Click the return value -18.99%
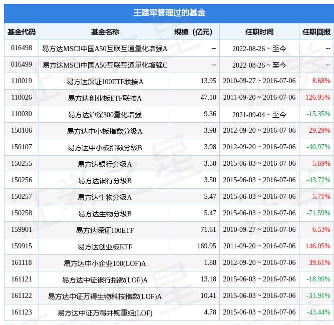334x325 pixels. [x=318, y=279]
